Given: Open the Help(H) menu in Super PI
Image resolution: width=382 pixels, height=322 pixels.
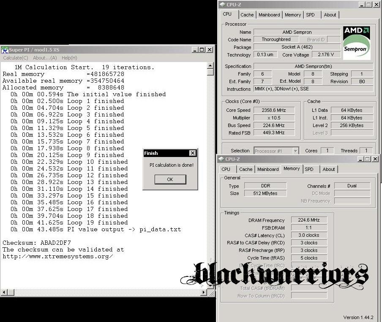Looking at the screenshot, I should (x=69, y=58).
